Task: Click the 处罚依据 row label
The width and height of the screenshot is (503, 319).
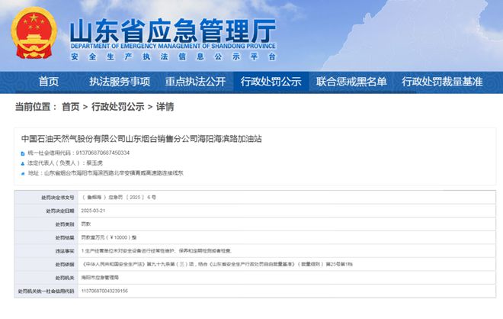Action: [65, 264]
